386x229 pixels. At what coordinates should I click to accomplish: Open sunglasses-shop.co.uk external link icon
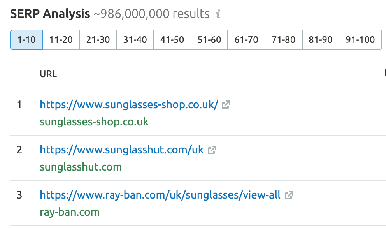click(226, 105)
